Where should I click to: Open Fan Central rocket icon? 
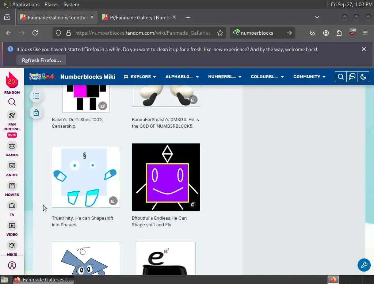click(12, 116)
